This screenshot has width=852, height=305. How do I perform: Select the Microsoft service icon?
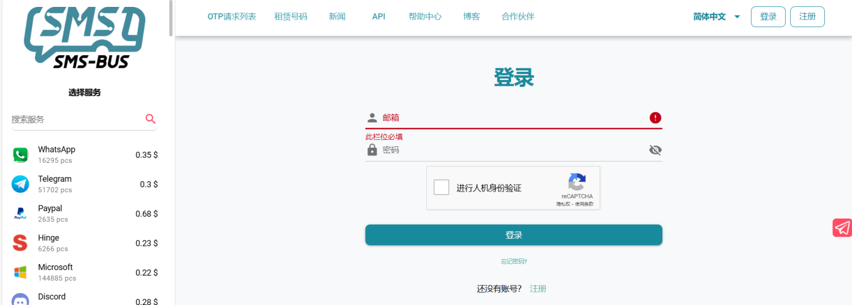(20, 272)
